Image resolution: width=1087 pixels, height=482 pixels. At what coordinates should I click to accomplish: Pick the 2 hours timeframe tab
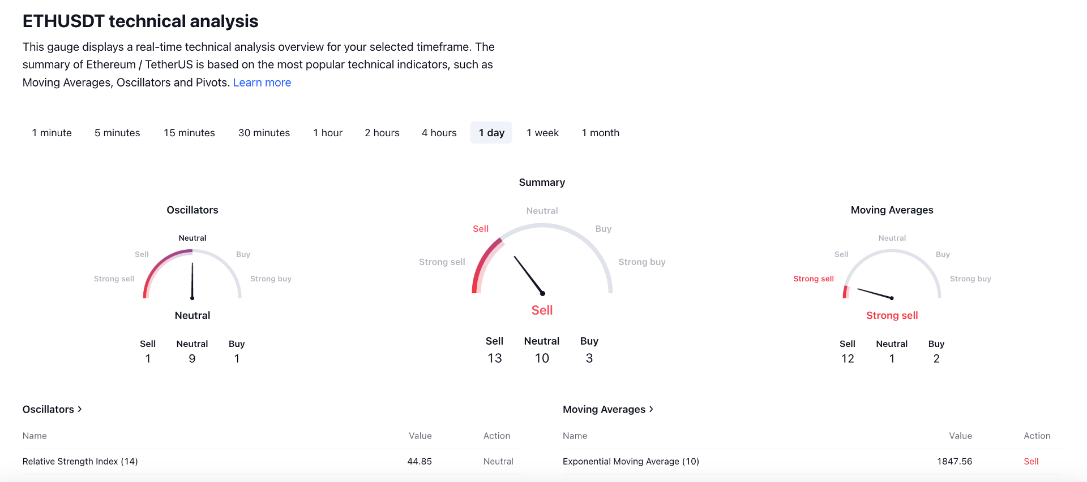382,133
